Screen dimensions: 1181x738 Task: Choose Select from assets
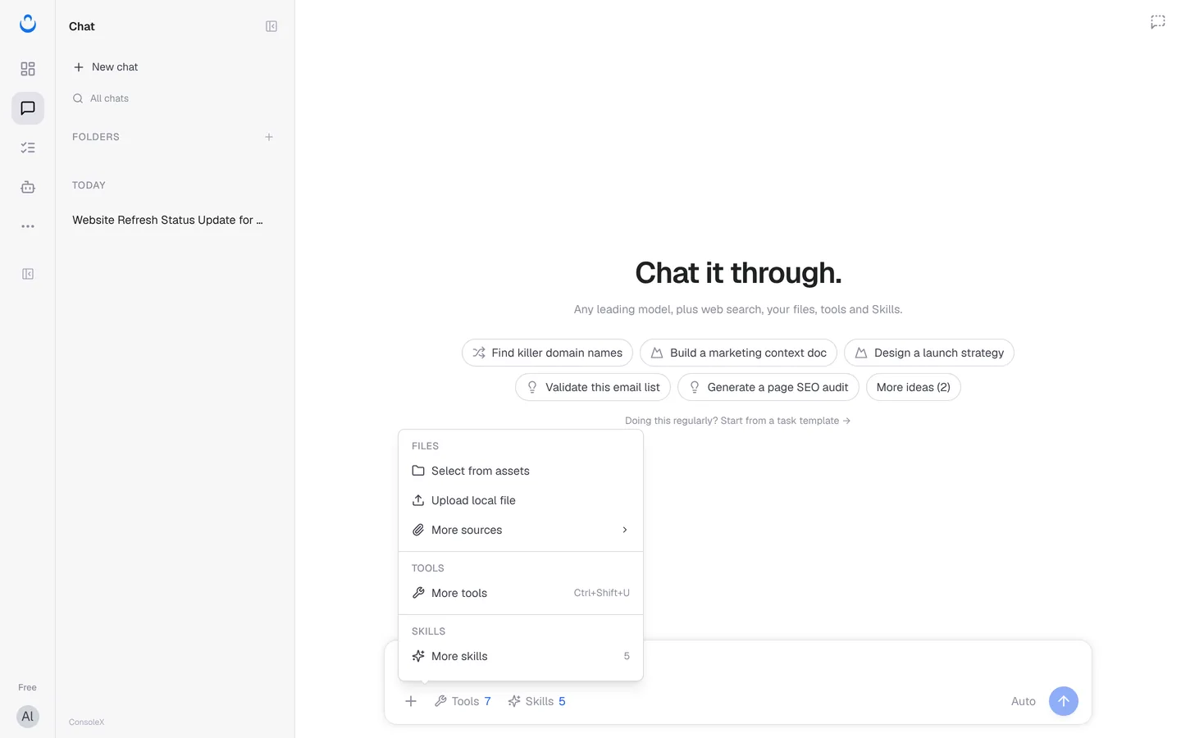pyautogui.click(x=521, y=471)
